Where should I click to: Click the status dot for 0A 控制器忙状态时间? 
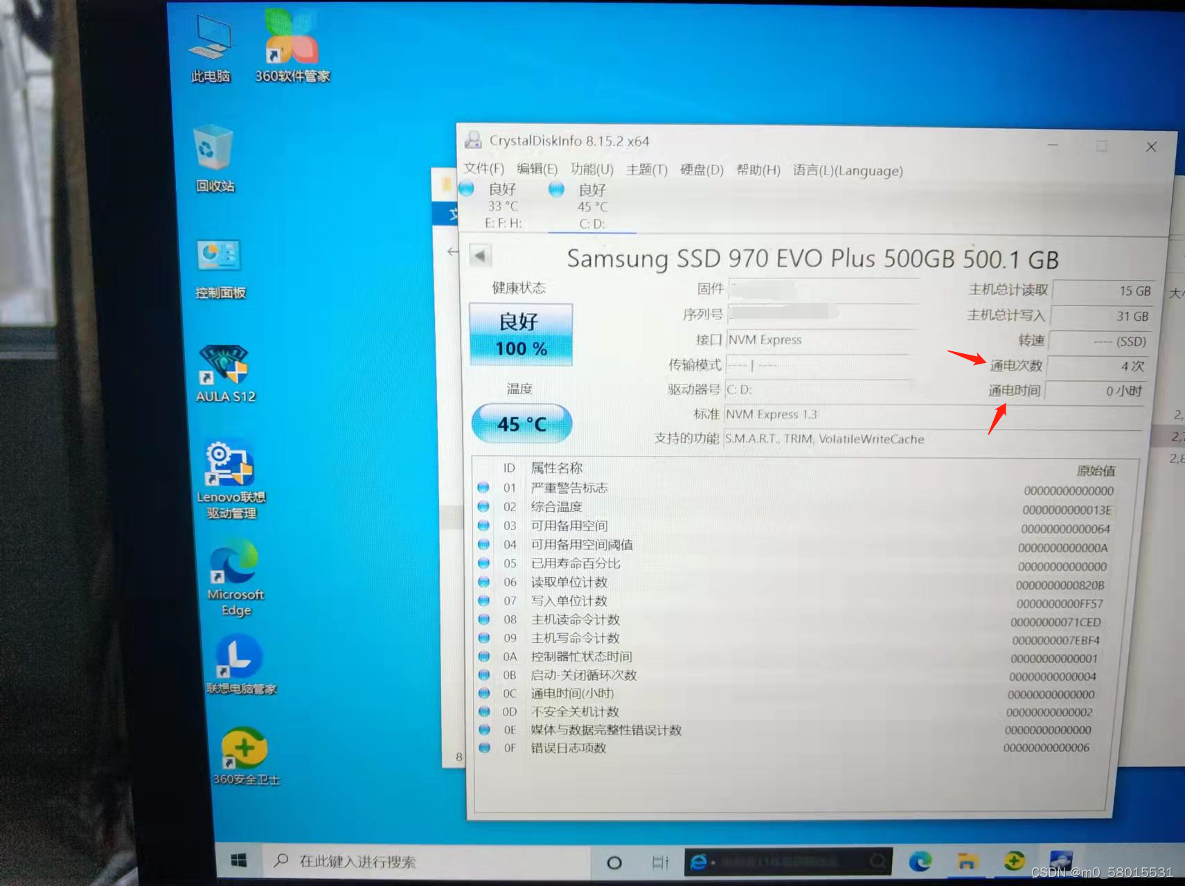click(x=484, y=656)
